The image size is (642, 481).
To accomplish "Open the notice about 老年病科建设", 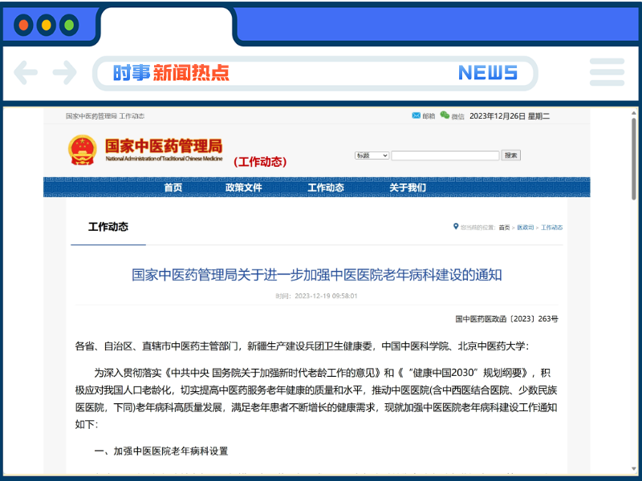I will point(321,269).
